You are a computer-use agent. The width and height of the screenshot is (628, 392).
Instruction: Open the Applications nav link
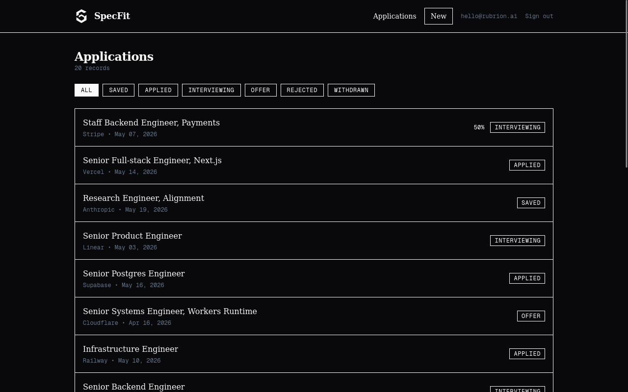tap(394, 16)
